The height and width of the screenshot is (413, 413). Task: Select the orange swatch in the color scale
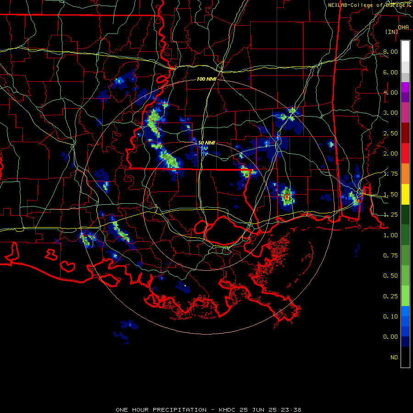tap(405, 174)
